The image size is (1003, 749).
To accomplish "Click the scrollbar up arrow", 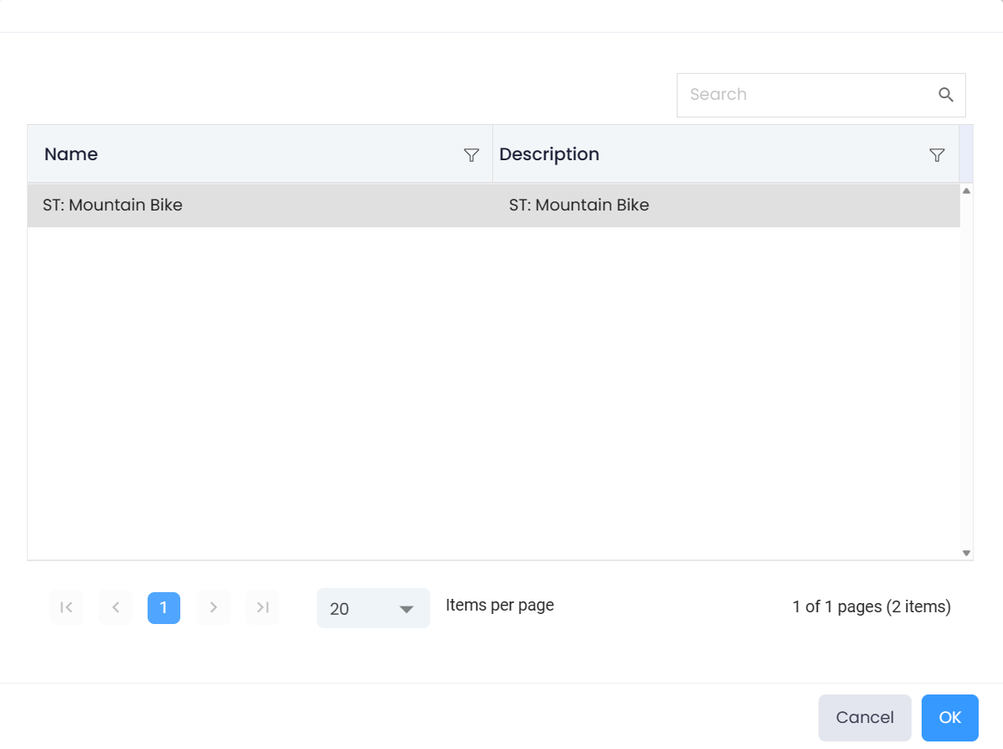I will (x=966, y=191).
